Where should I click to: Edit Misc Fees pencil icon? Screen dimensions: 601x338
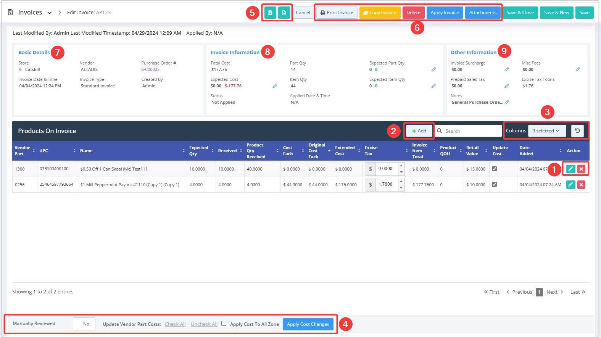click(578, 69)
